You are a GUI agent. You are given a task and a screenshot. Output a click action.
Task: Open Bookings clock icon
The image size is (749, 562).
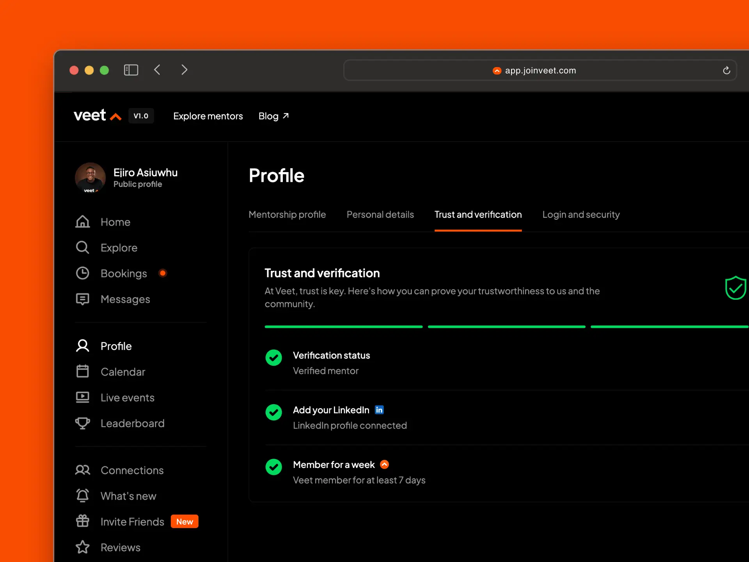(x=82, y=273)
